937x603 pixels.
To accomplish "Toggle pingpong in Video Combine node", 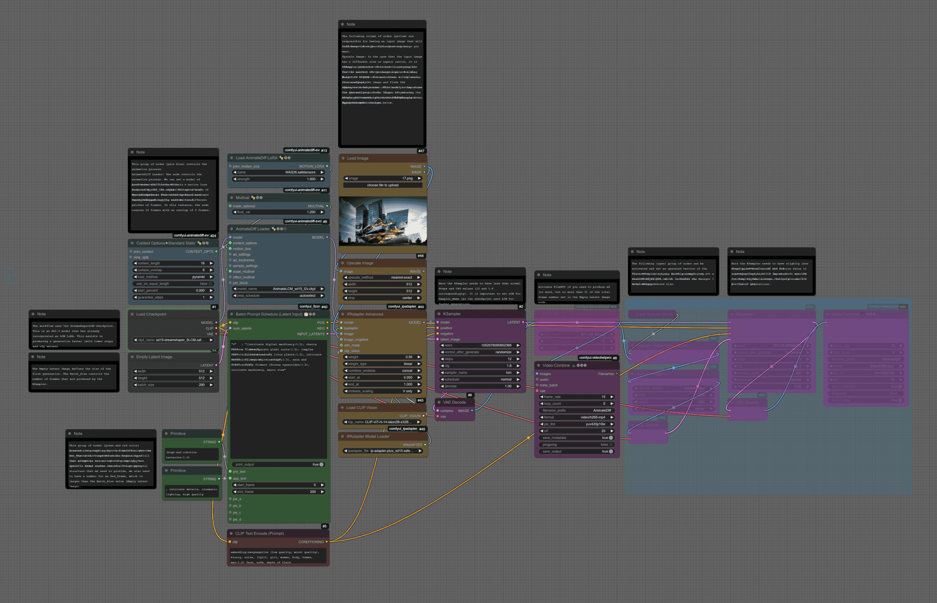I will click(611, 445).
